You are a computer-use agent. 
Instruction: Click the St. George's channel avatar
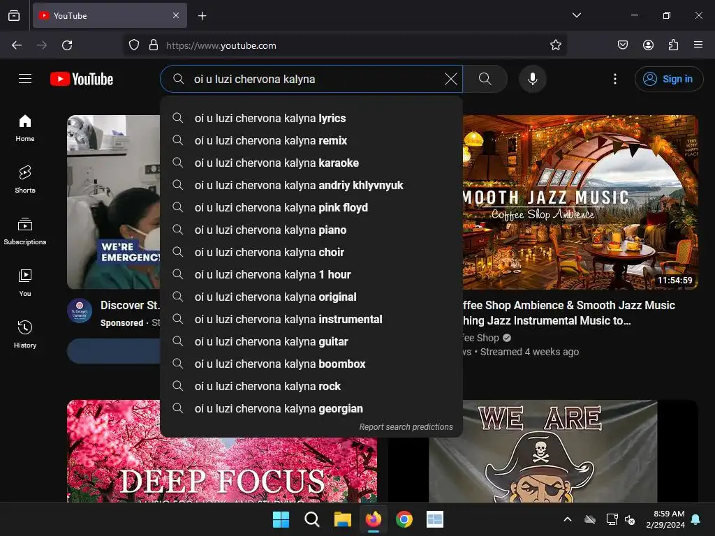pos(80,311)
